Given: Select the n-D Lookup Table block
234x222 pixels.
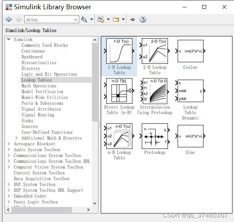Looking at the screenshot, I should (x=119, y=142).
